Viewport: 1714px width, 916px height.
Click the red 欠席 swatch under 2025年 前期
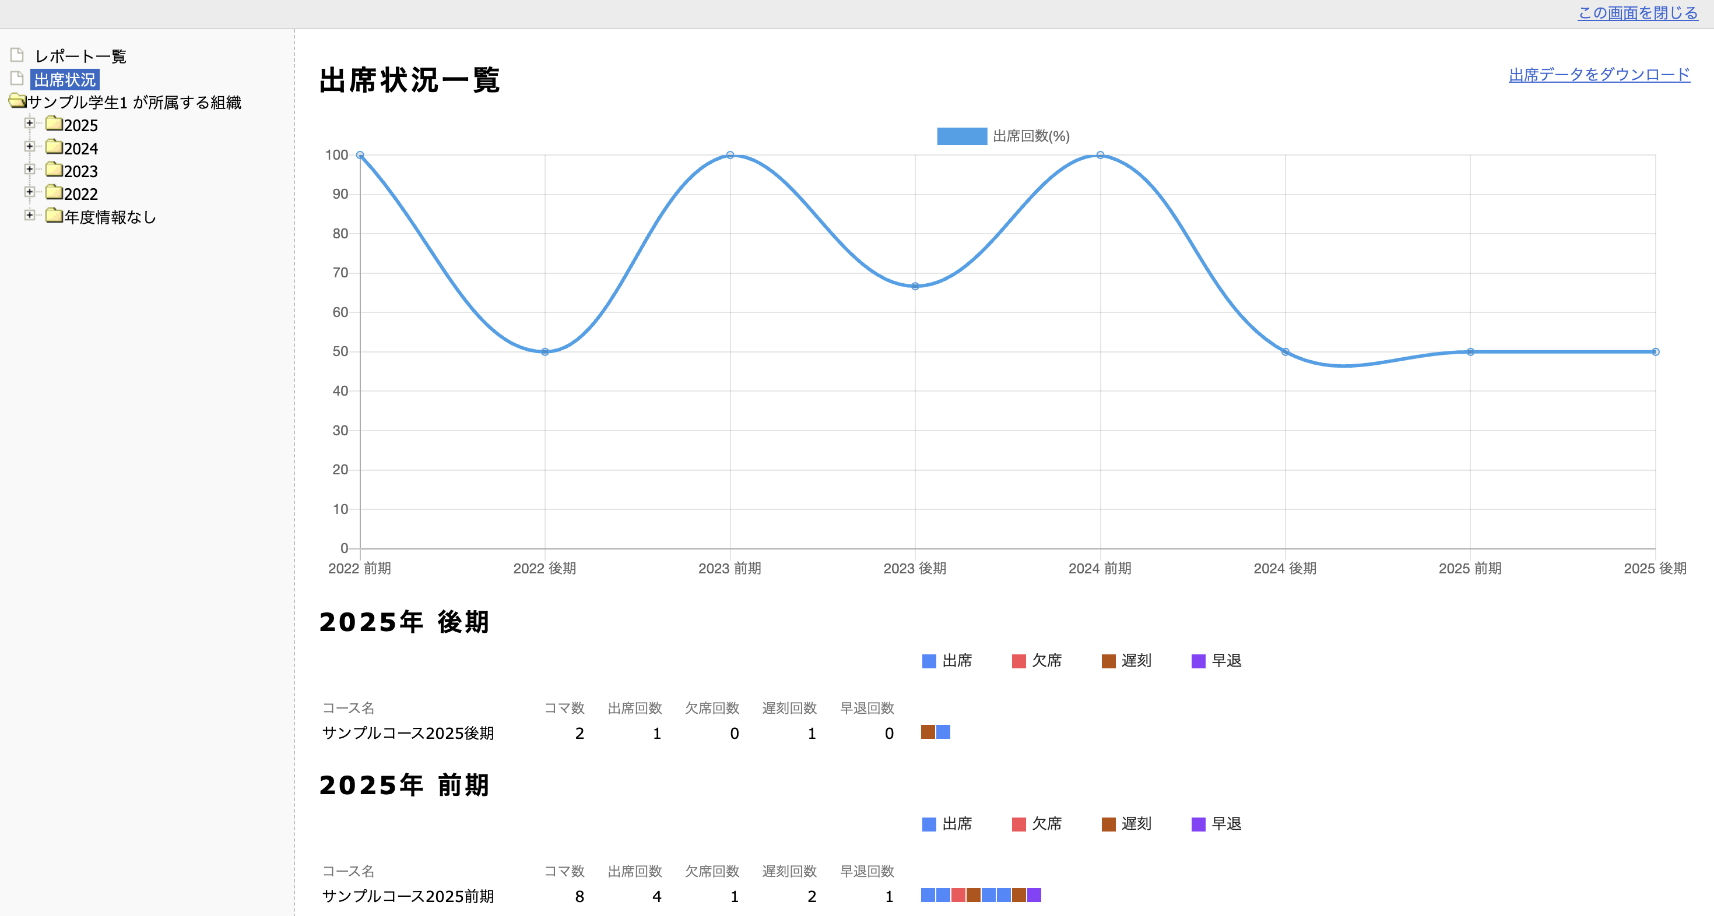(x=1018, y=824)
